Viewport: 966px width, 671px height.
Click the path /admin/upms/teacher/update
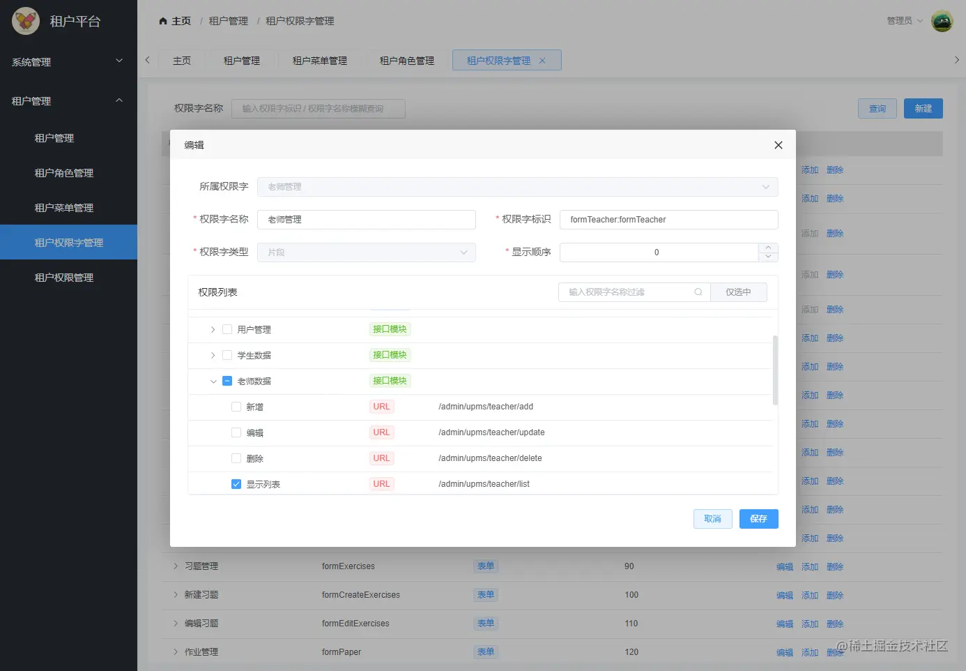[x=491, y=432]
